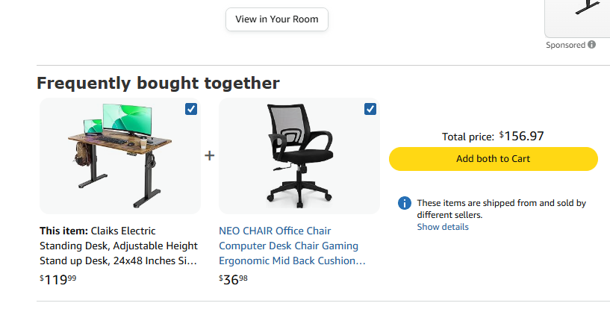Uncheck the NEO CHAIR office chair checkbox
This screenshot has height=309, width=610.
pos(370,109)
